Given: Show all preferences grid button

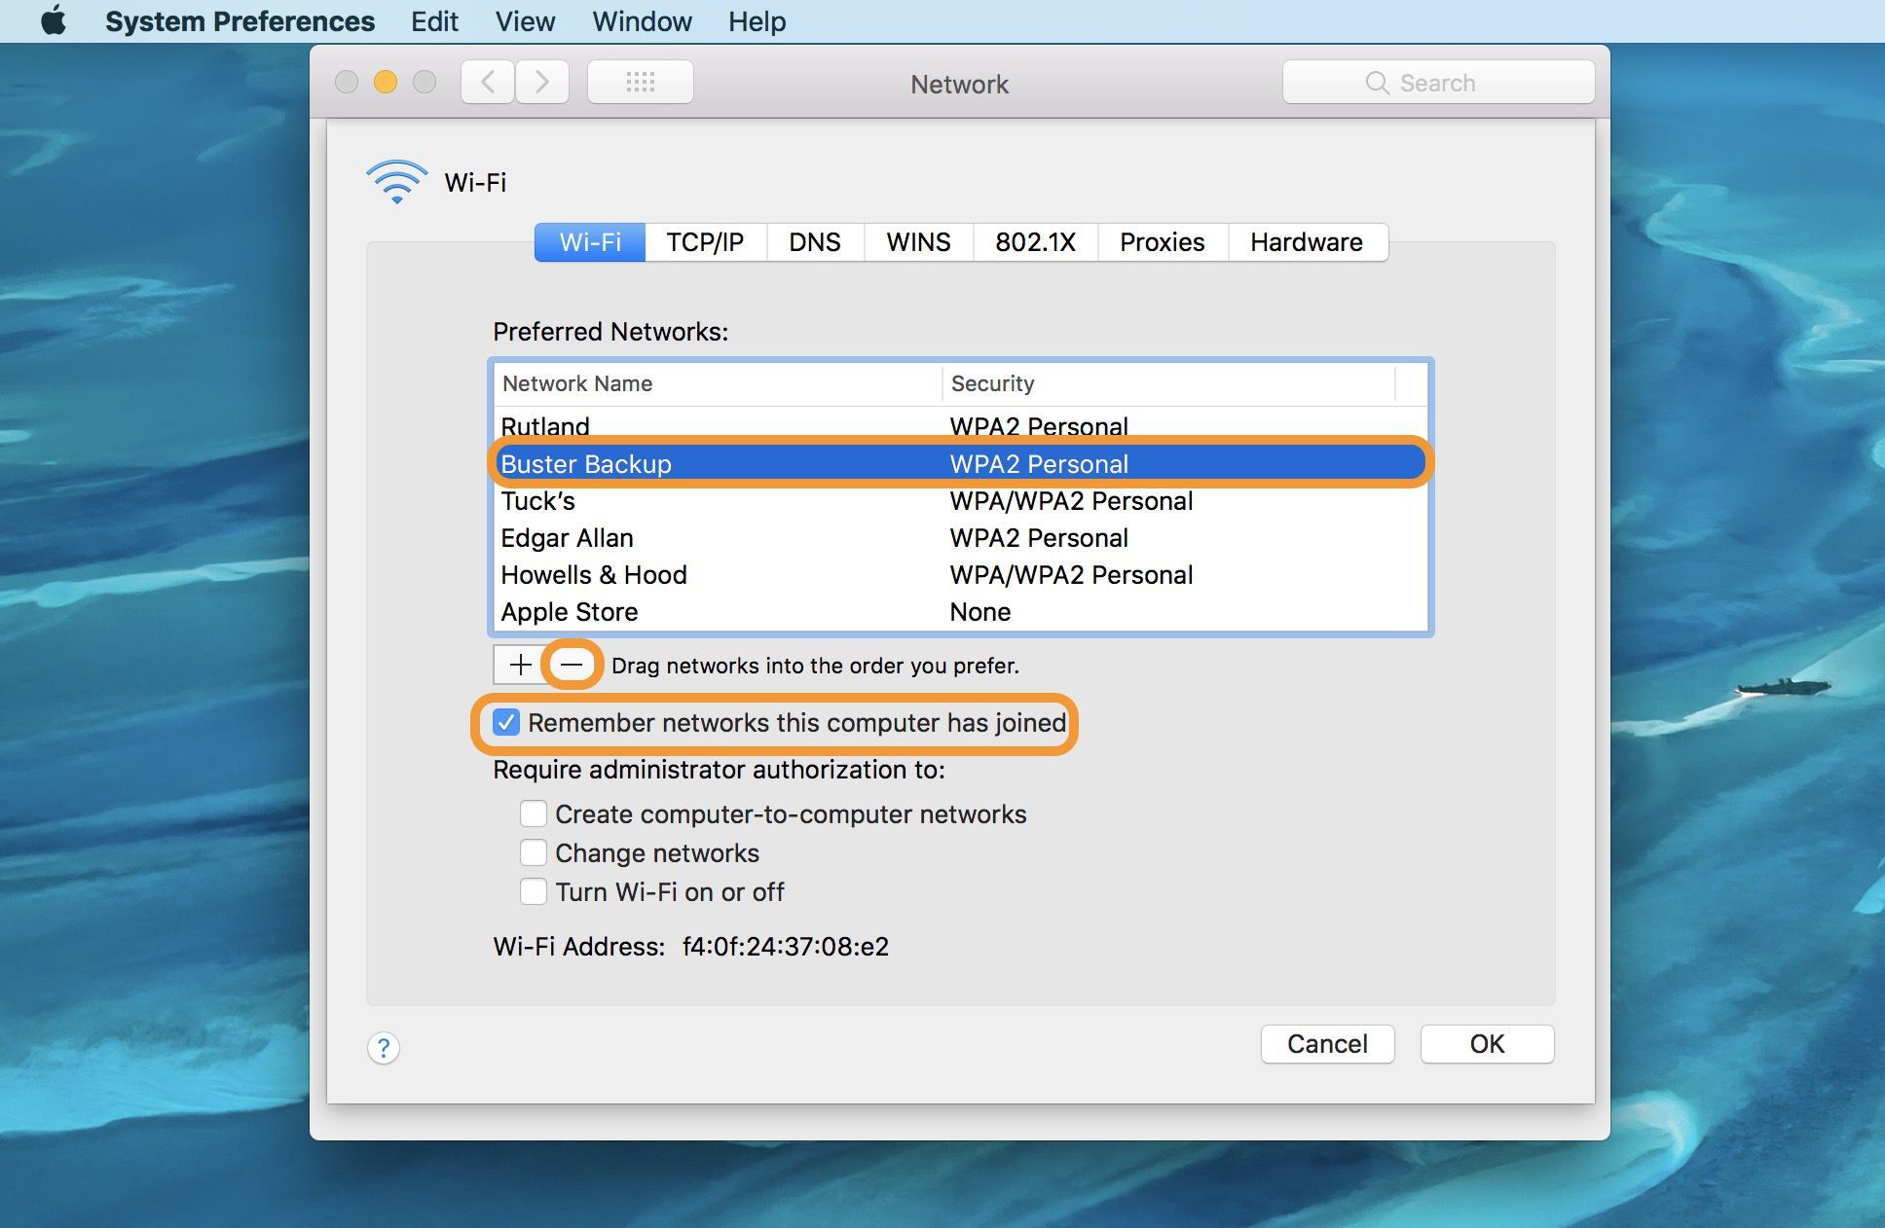Looking at the screenshot, I should [640, 82].
